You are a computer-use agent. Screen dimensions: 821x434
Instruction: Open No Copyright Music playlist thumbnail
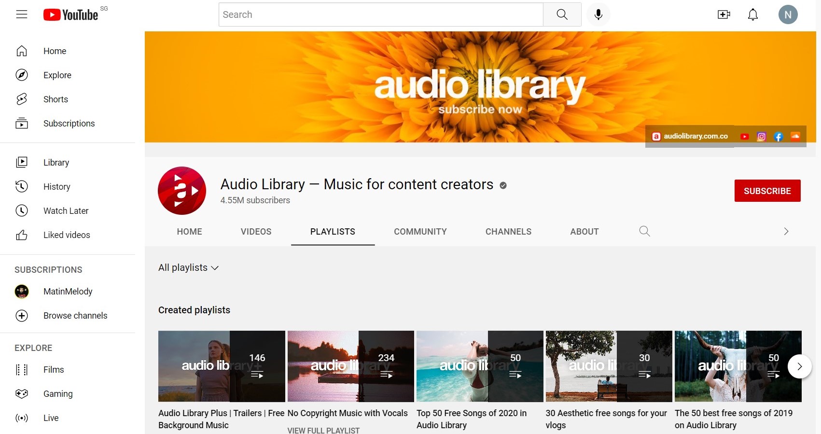351,366
